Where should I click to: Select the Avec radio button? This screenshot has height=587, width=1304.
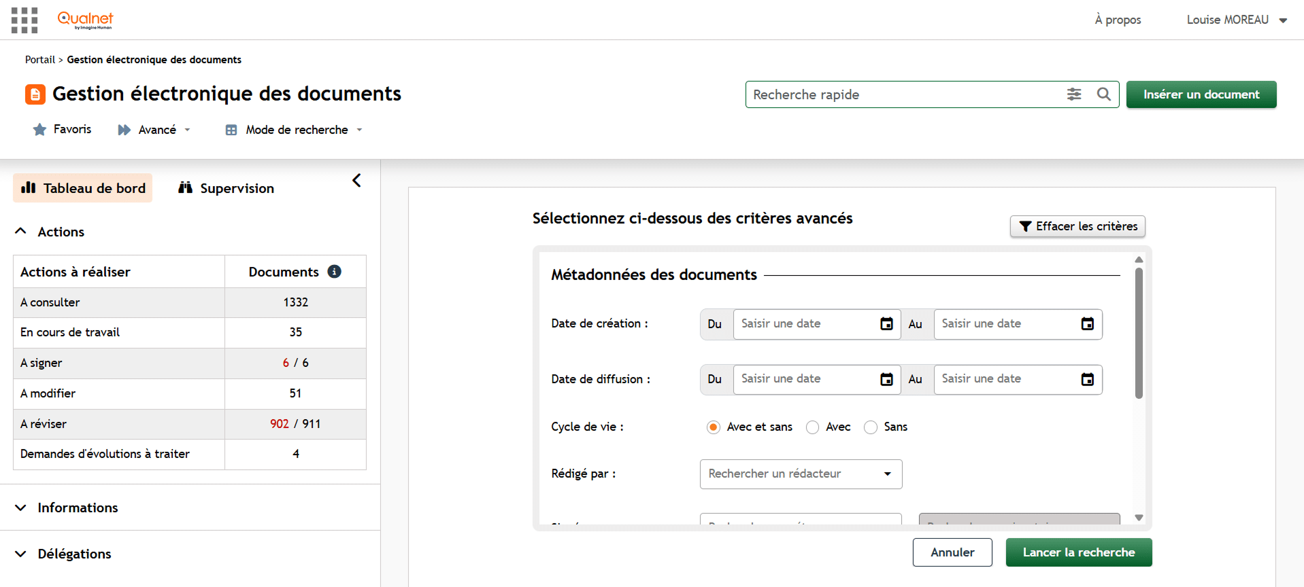coord(812,427)
